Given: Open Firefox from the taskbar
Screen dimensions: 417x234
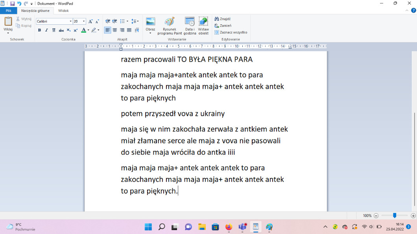Looking at the screenshot, I should 229,227.
